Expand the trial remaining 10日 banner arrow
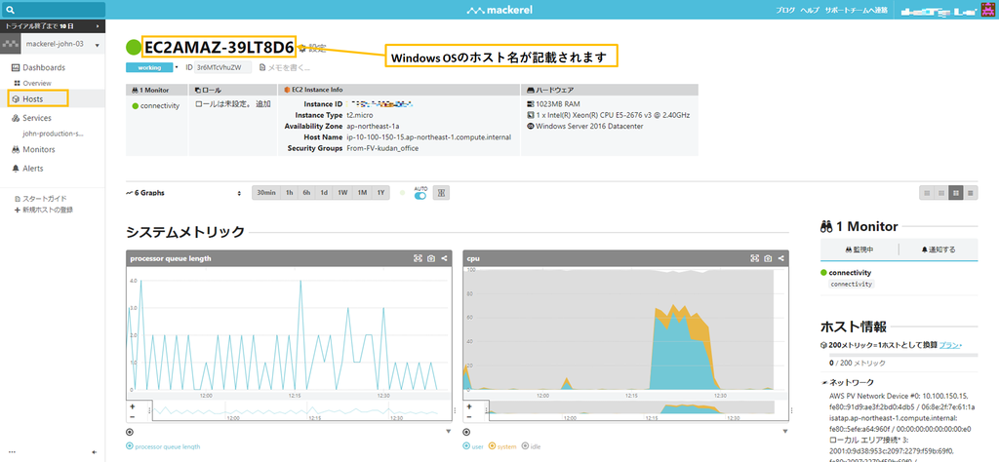 click(98, 26)
